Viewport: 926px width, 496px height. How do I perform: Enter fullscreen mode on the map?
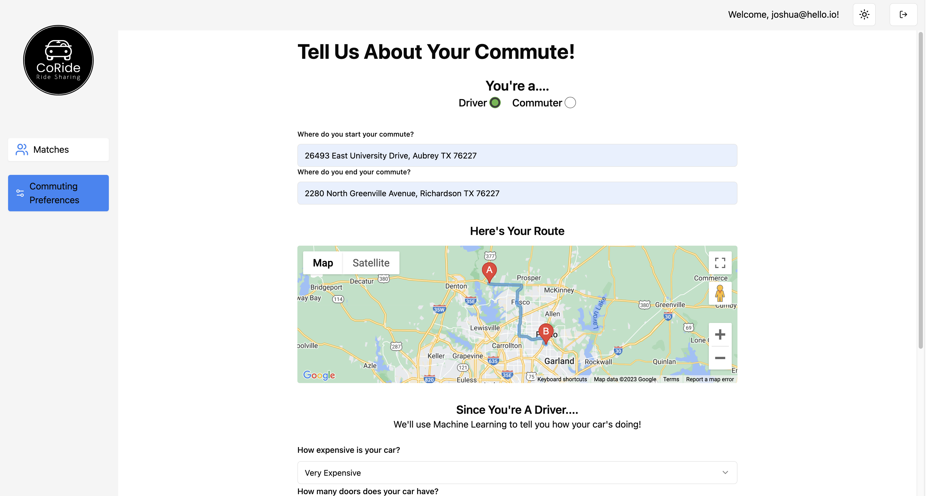tap(720, 263)
